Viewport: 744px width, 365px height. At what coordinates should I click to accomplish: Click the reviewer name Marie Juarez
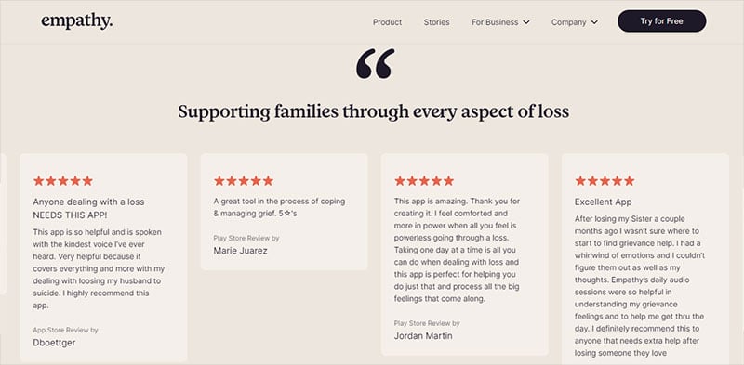point(240,251)
